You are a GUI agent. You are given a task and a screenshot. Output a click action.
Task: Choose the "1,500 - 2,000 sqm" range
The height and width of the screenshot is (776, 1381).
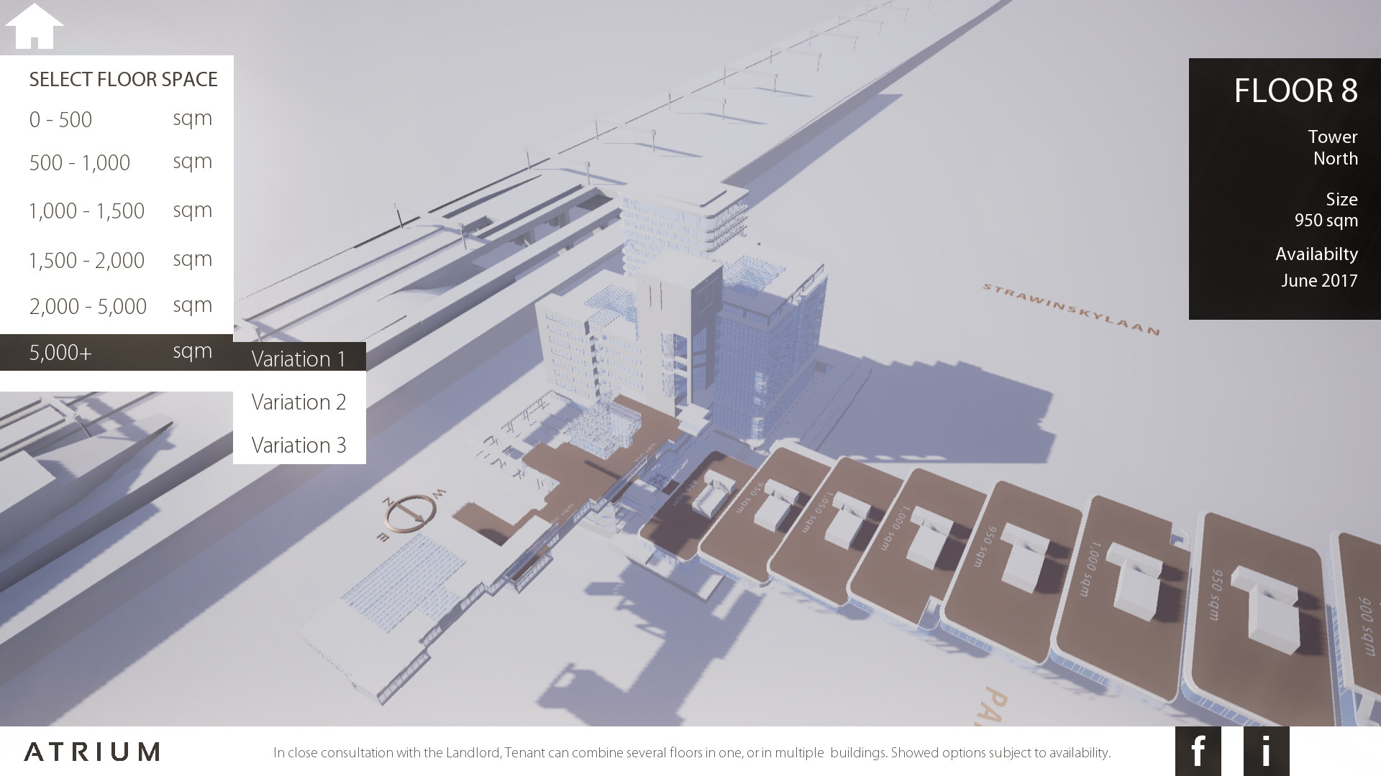tap(86, 259)
